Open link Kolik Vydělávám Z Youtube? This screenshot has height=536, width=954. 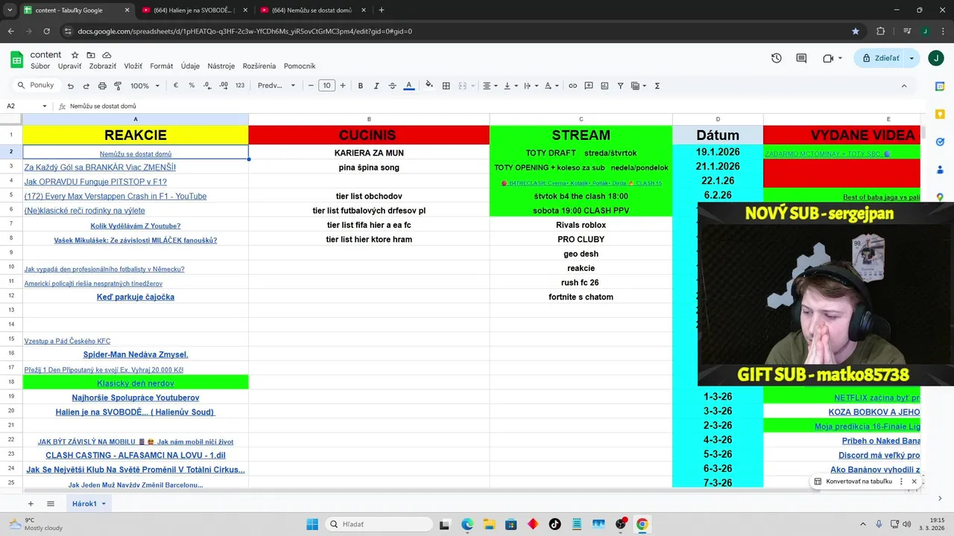(x=136, y=226)
